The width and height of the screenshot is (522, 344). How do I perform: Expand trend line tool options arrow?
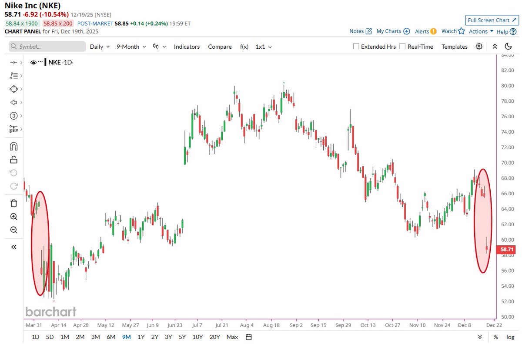21,63
